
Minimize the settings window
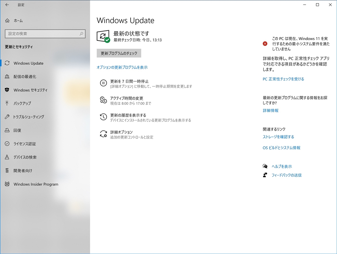coord(304,5)
